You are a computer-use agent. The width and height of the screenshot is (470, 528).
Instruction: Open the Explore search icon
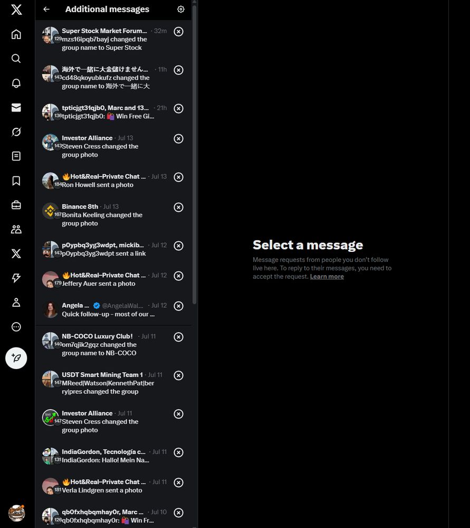point(16,59)
